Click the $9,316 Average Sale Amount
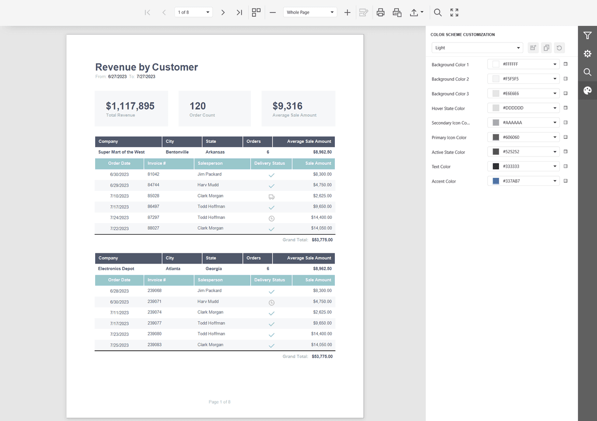 [x=287, y=106]
